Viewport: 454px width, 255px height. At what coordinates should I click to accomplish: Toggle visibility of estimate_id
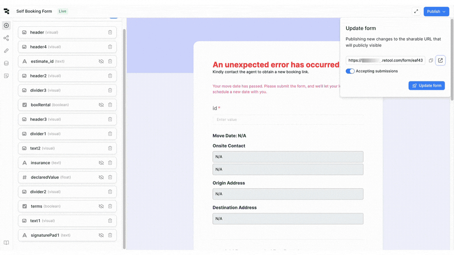point(101,61)
